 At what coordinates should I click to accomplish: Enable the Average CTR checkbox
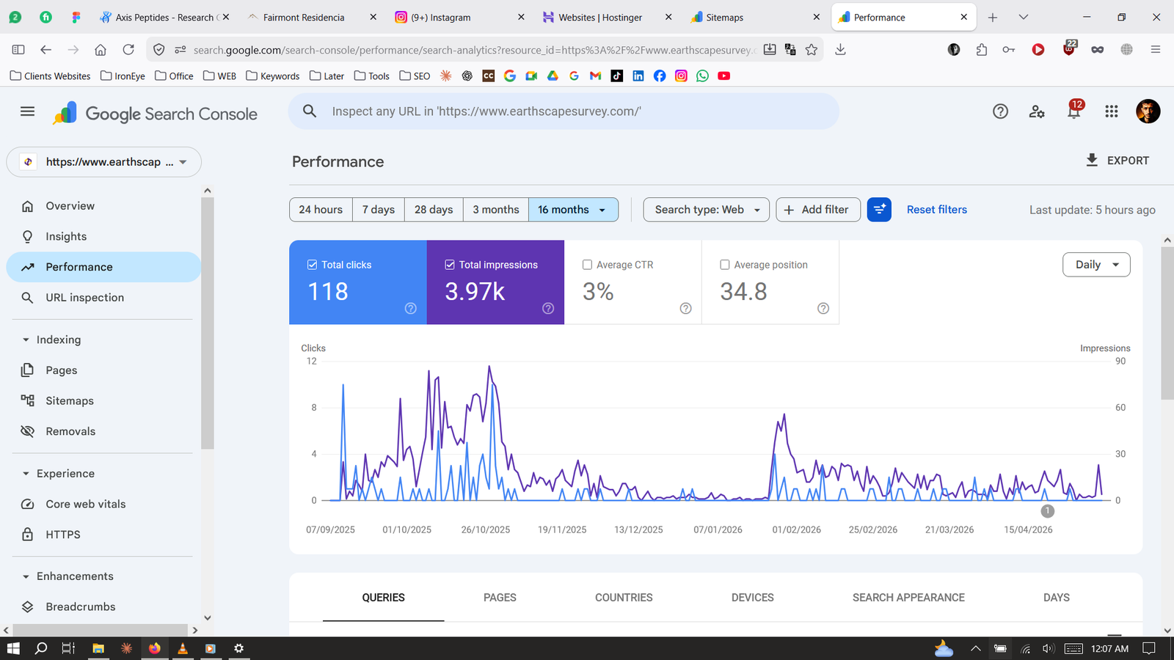click(587, 265)
